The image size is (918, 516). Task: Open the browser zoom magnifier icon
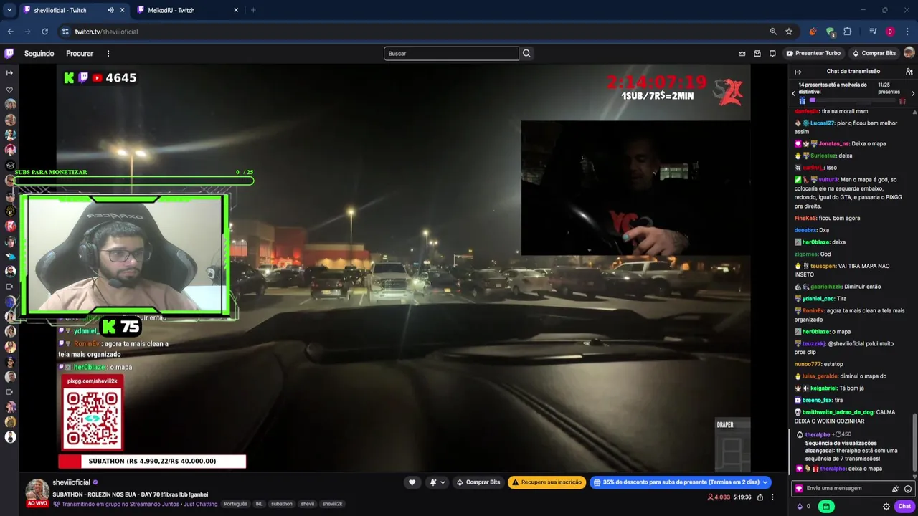(x=773, y=32)
